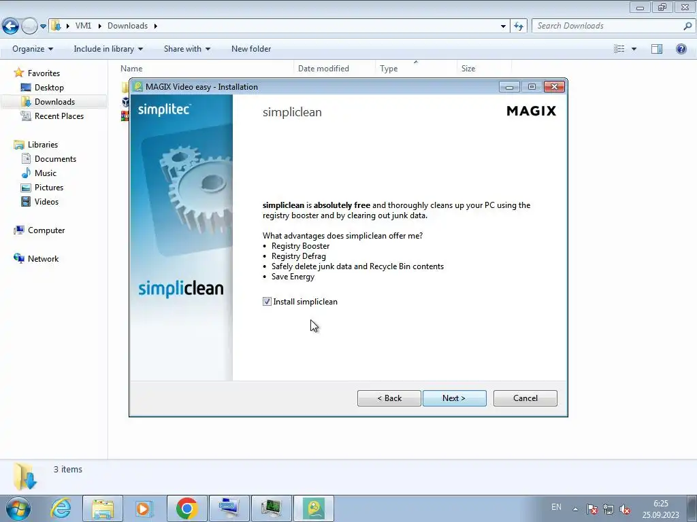This screenshot has width=697, height=522.
Task: Cancel the MAGIX installation
Action: (x=525, y=398)
